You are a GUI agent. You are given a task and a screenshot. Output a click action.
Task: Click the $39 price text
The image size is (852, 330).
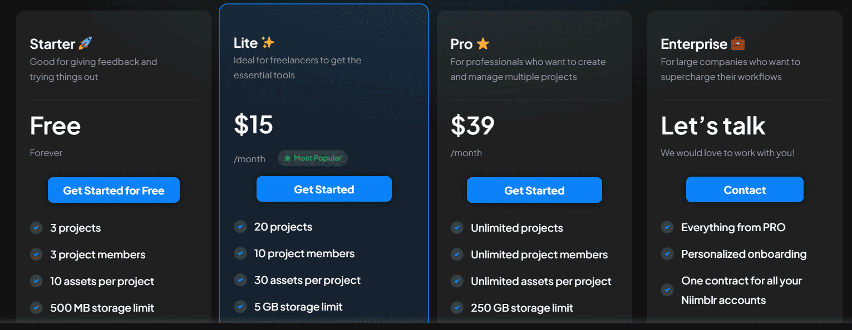[472, 126]
